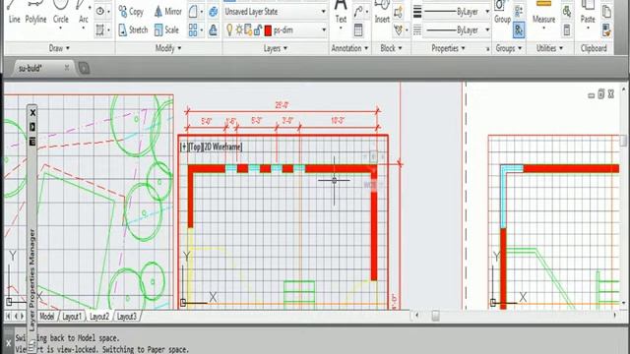Toggle ps-dim viewport freeze icon
Viewport: 630px width, 354px height.
(x=248, y=29)
